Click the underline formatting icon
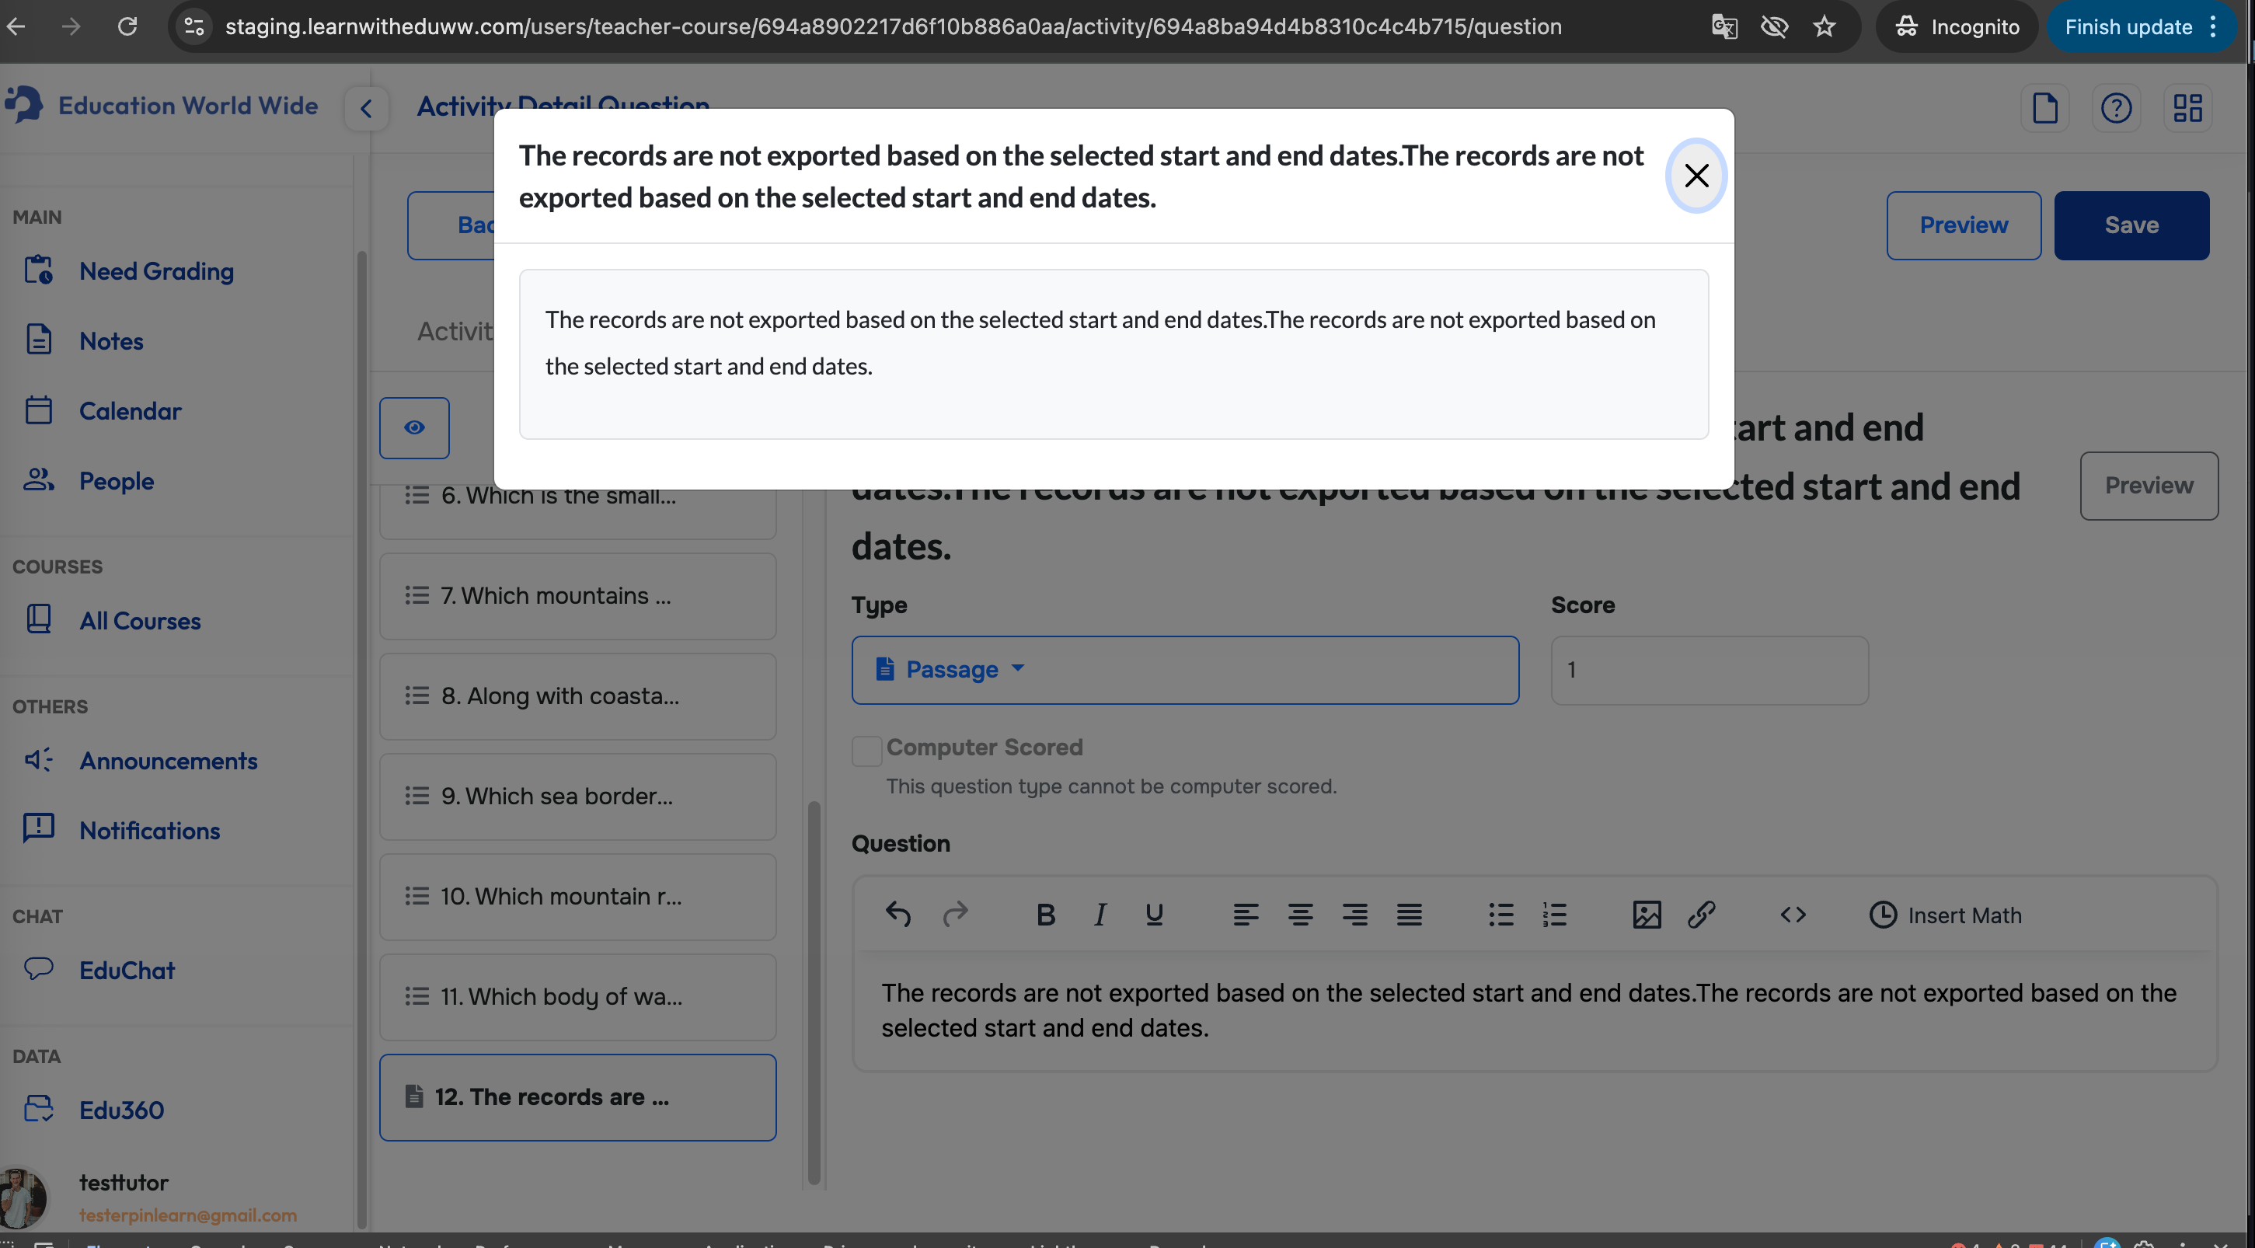This screenshot has height=1248, width=2255. coord(1154,915)
